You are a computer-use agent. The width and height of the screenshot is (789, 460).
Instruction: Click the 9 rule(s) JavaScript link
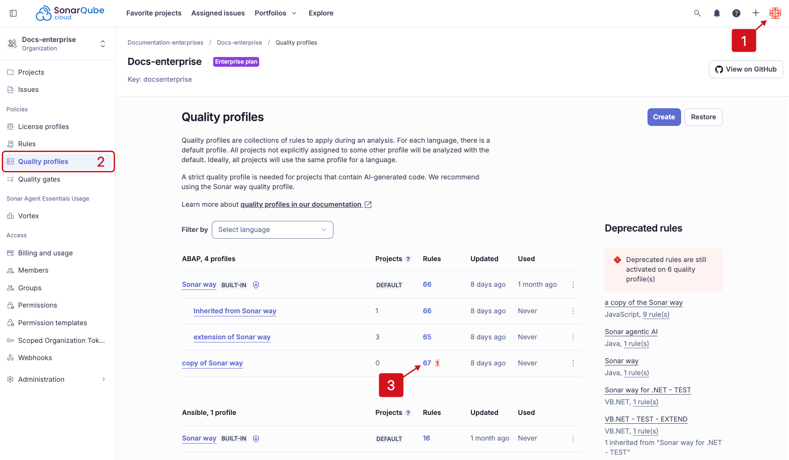click(656, 315)
